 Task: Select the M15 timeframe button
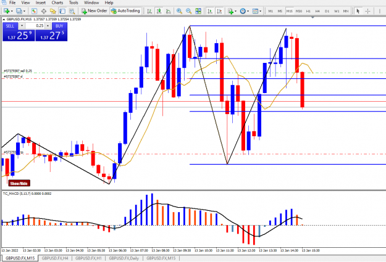click(x=289, y=11)
